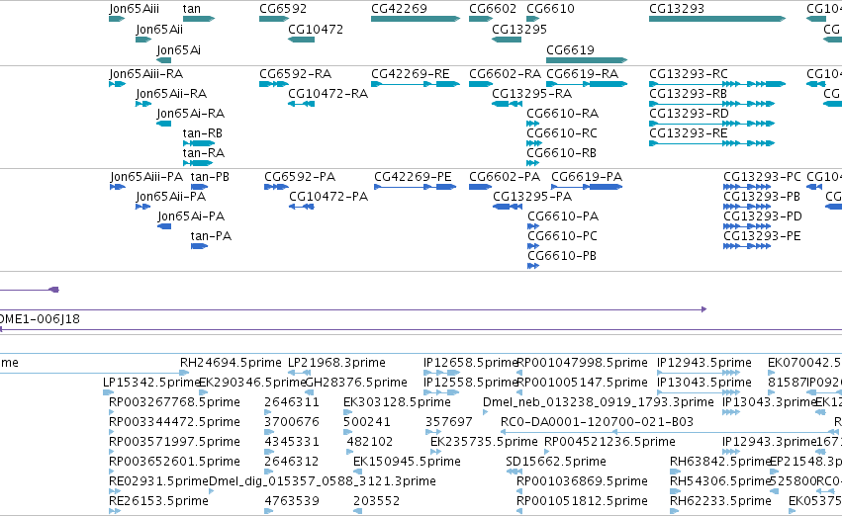Select the CG13293 gene arrow bar
Screen dimensions: 842x516
[x=717, y=19]
